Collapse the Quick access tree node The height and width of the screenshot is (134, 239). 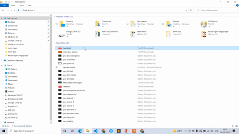(1, 18)
